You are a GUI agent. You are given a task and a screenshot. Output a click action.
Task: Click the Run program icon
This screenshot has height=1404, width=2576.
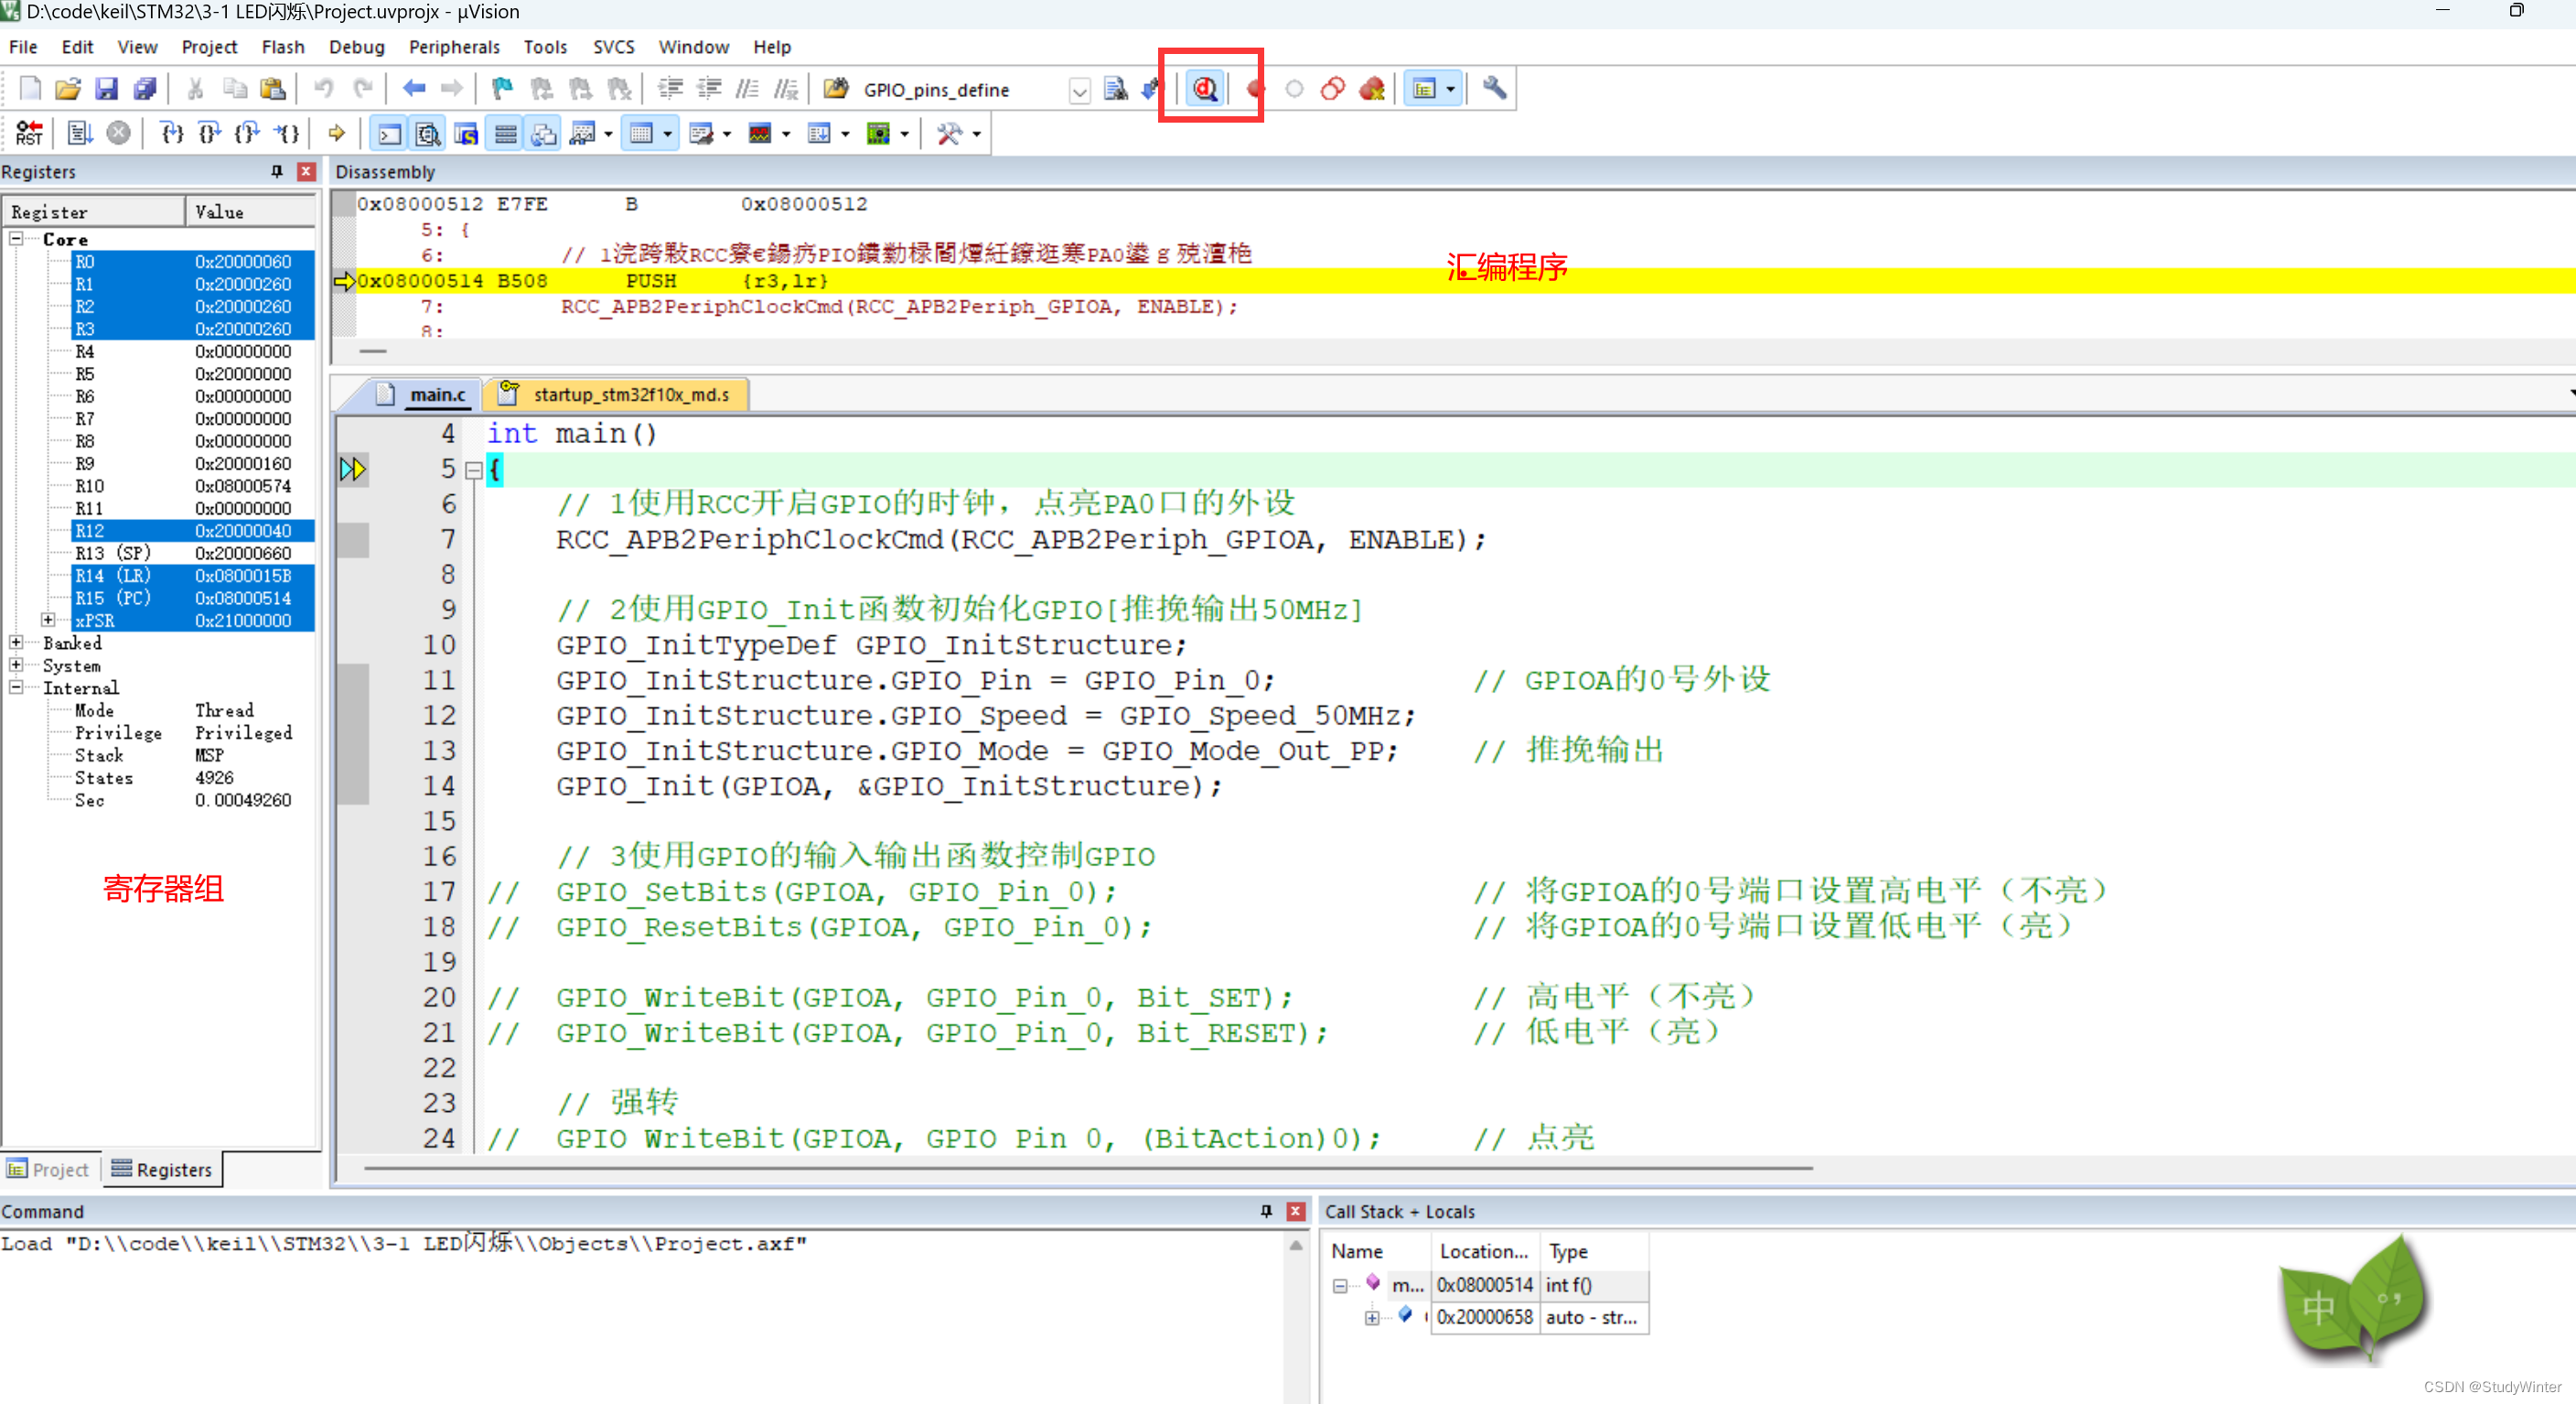click(80, 133)
